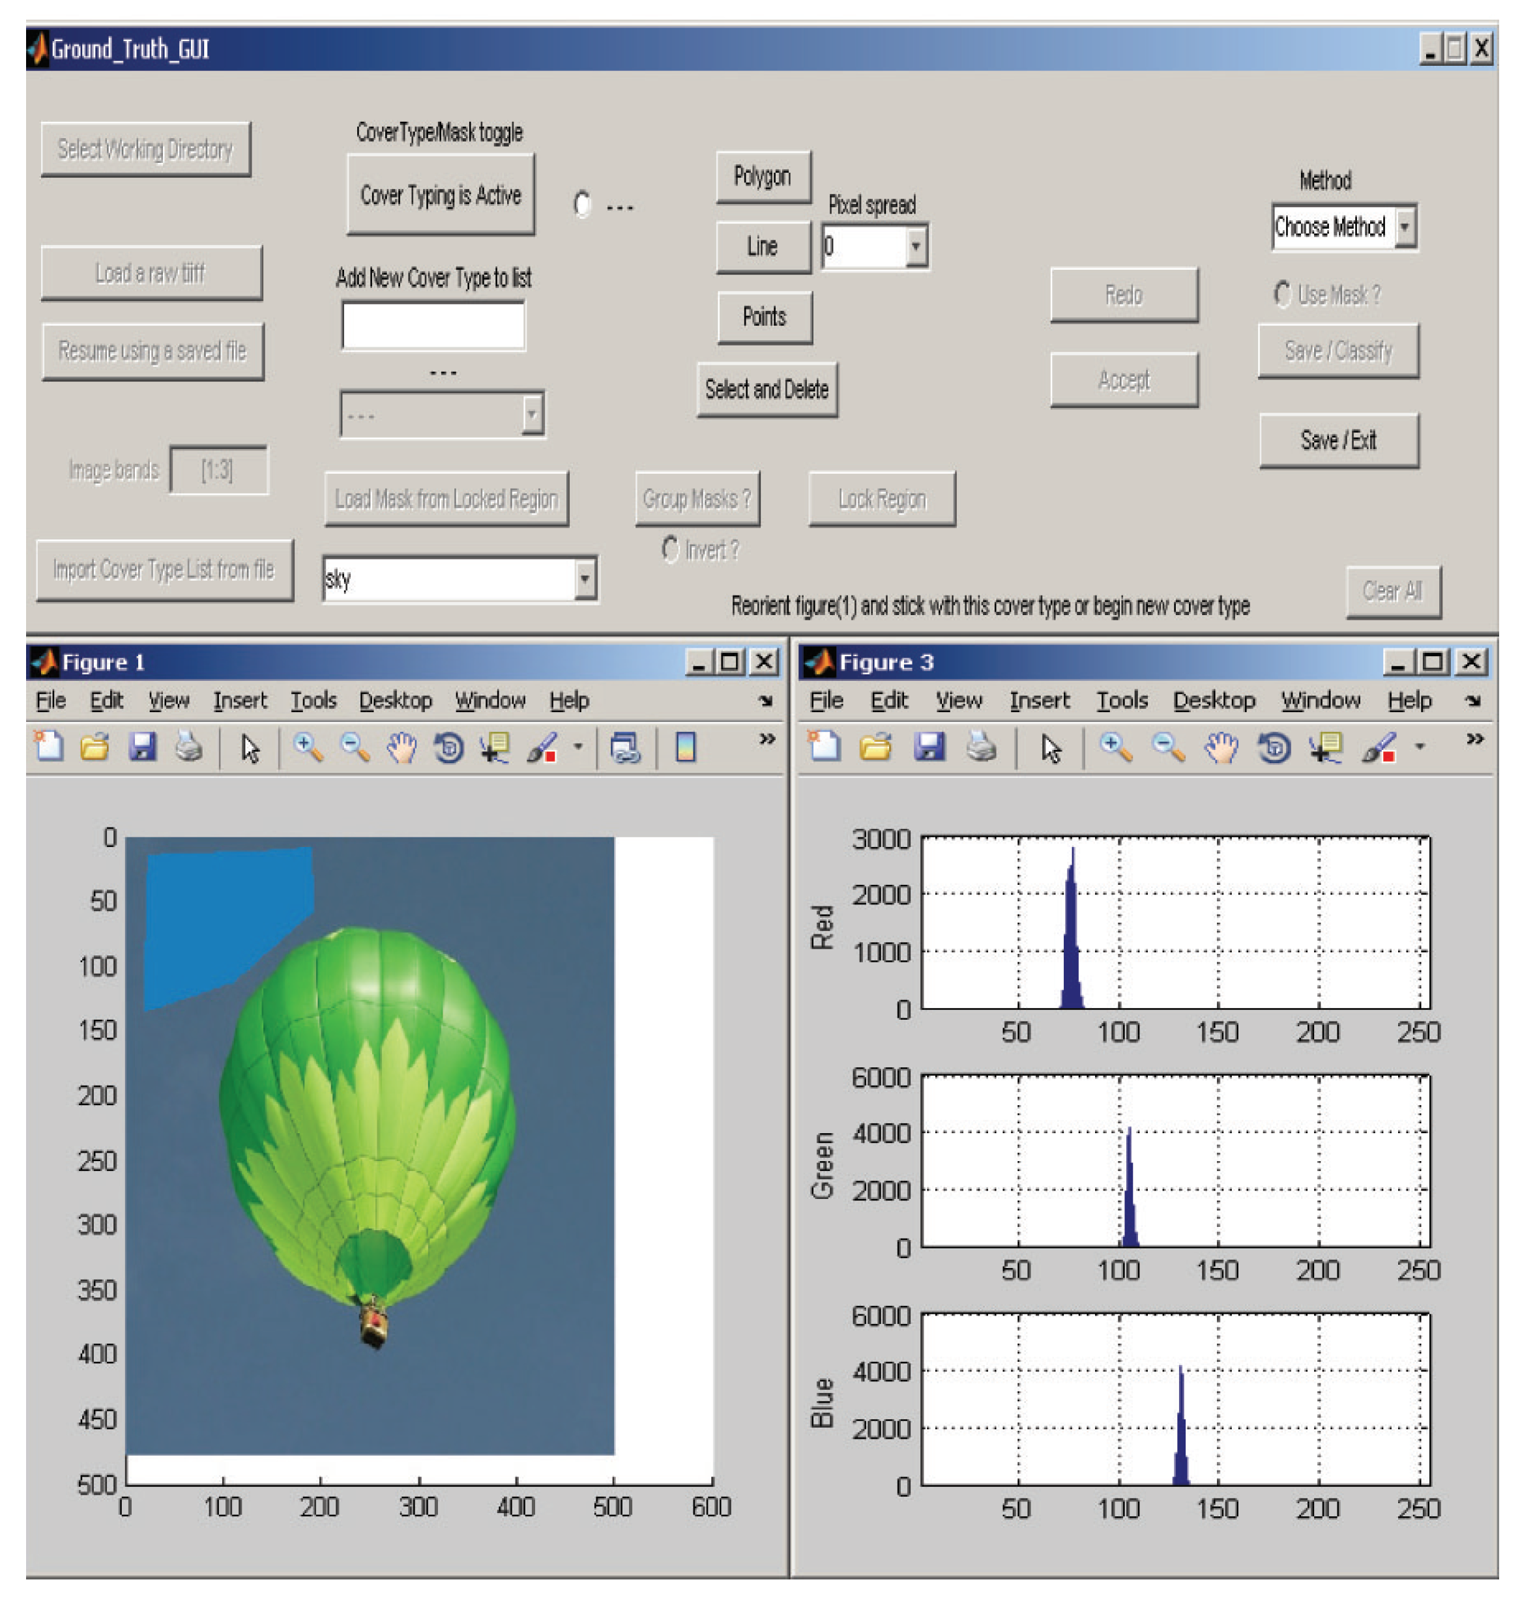Open the Brush/Select Data tool in Figure 1
Viewport: 1520px width, 1599px height.
pyautogui.click(x=541, y=750)
